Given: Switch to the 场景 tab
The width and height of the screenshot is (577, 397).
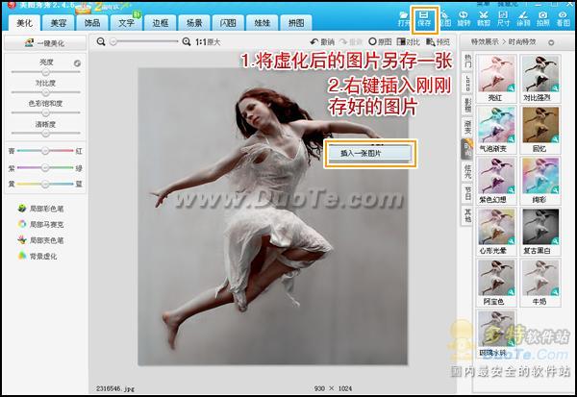Looking at the screenshot, I should pos(194,23).
